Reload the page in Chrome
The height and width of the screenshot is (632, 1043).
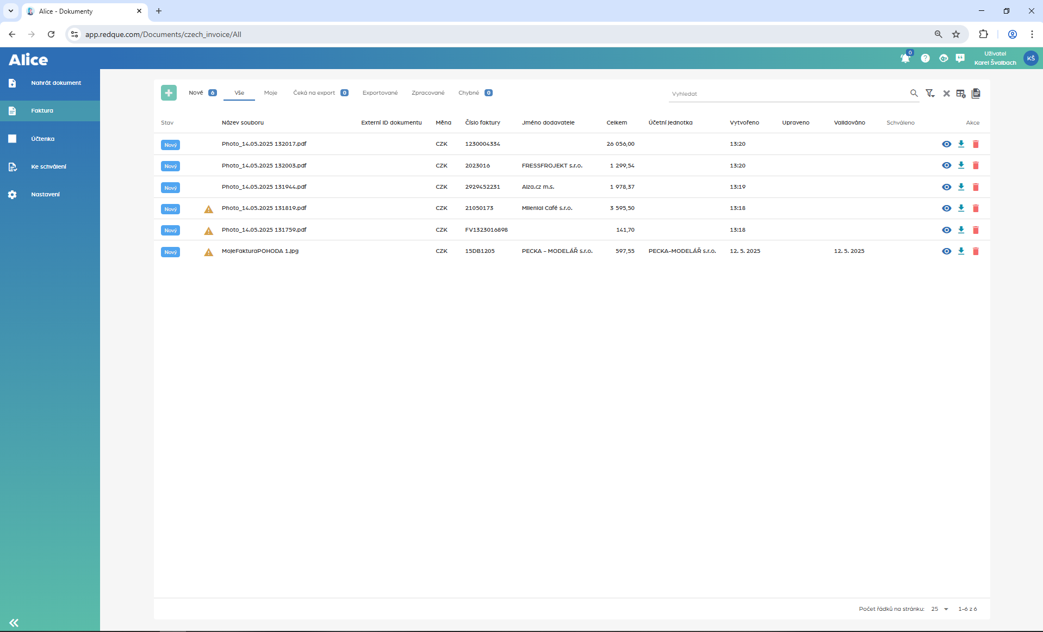click(51, 34)
